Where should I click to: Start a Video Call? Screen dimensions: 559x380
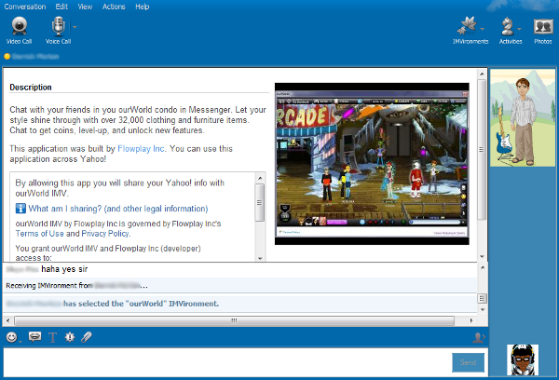(x=18, y=29)
